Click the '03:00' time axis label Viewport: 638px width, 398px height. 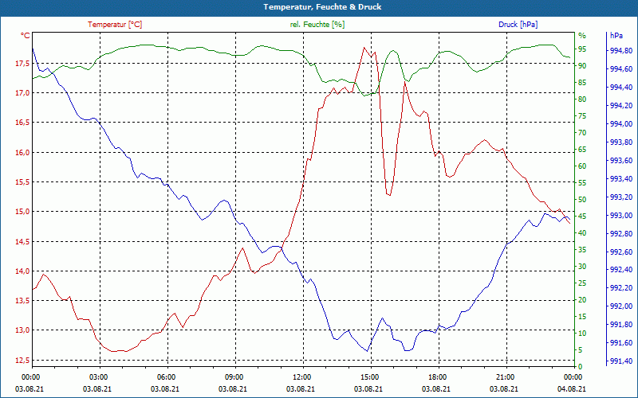97,377
